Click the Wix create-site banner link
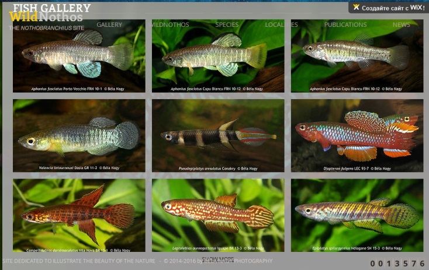This screenshot has width=429, height=270. [389, 8]
